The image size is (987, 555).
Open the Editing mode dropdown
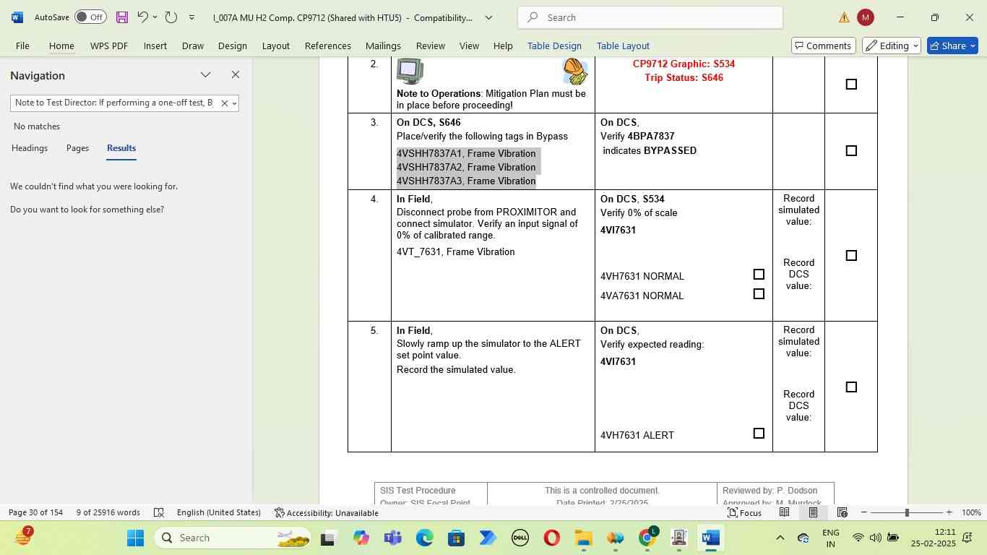tap(892, 46)
